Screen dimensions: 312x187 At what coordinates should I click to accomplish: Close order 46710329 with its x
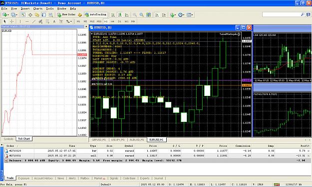[x=309, y=151]
